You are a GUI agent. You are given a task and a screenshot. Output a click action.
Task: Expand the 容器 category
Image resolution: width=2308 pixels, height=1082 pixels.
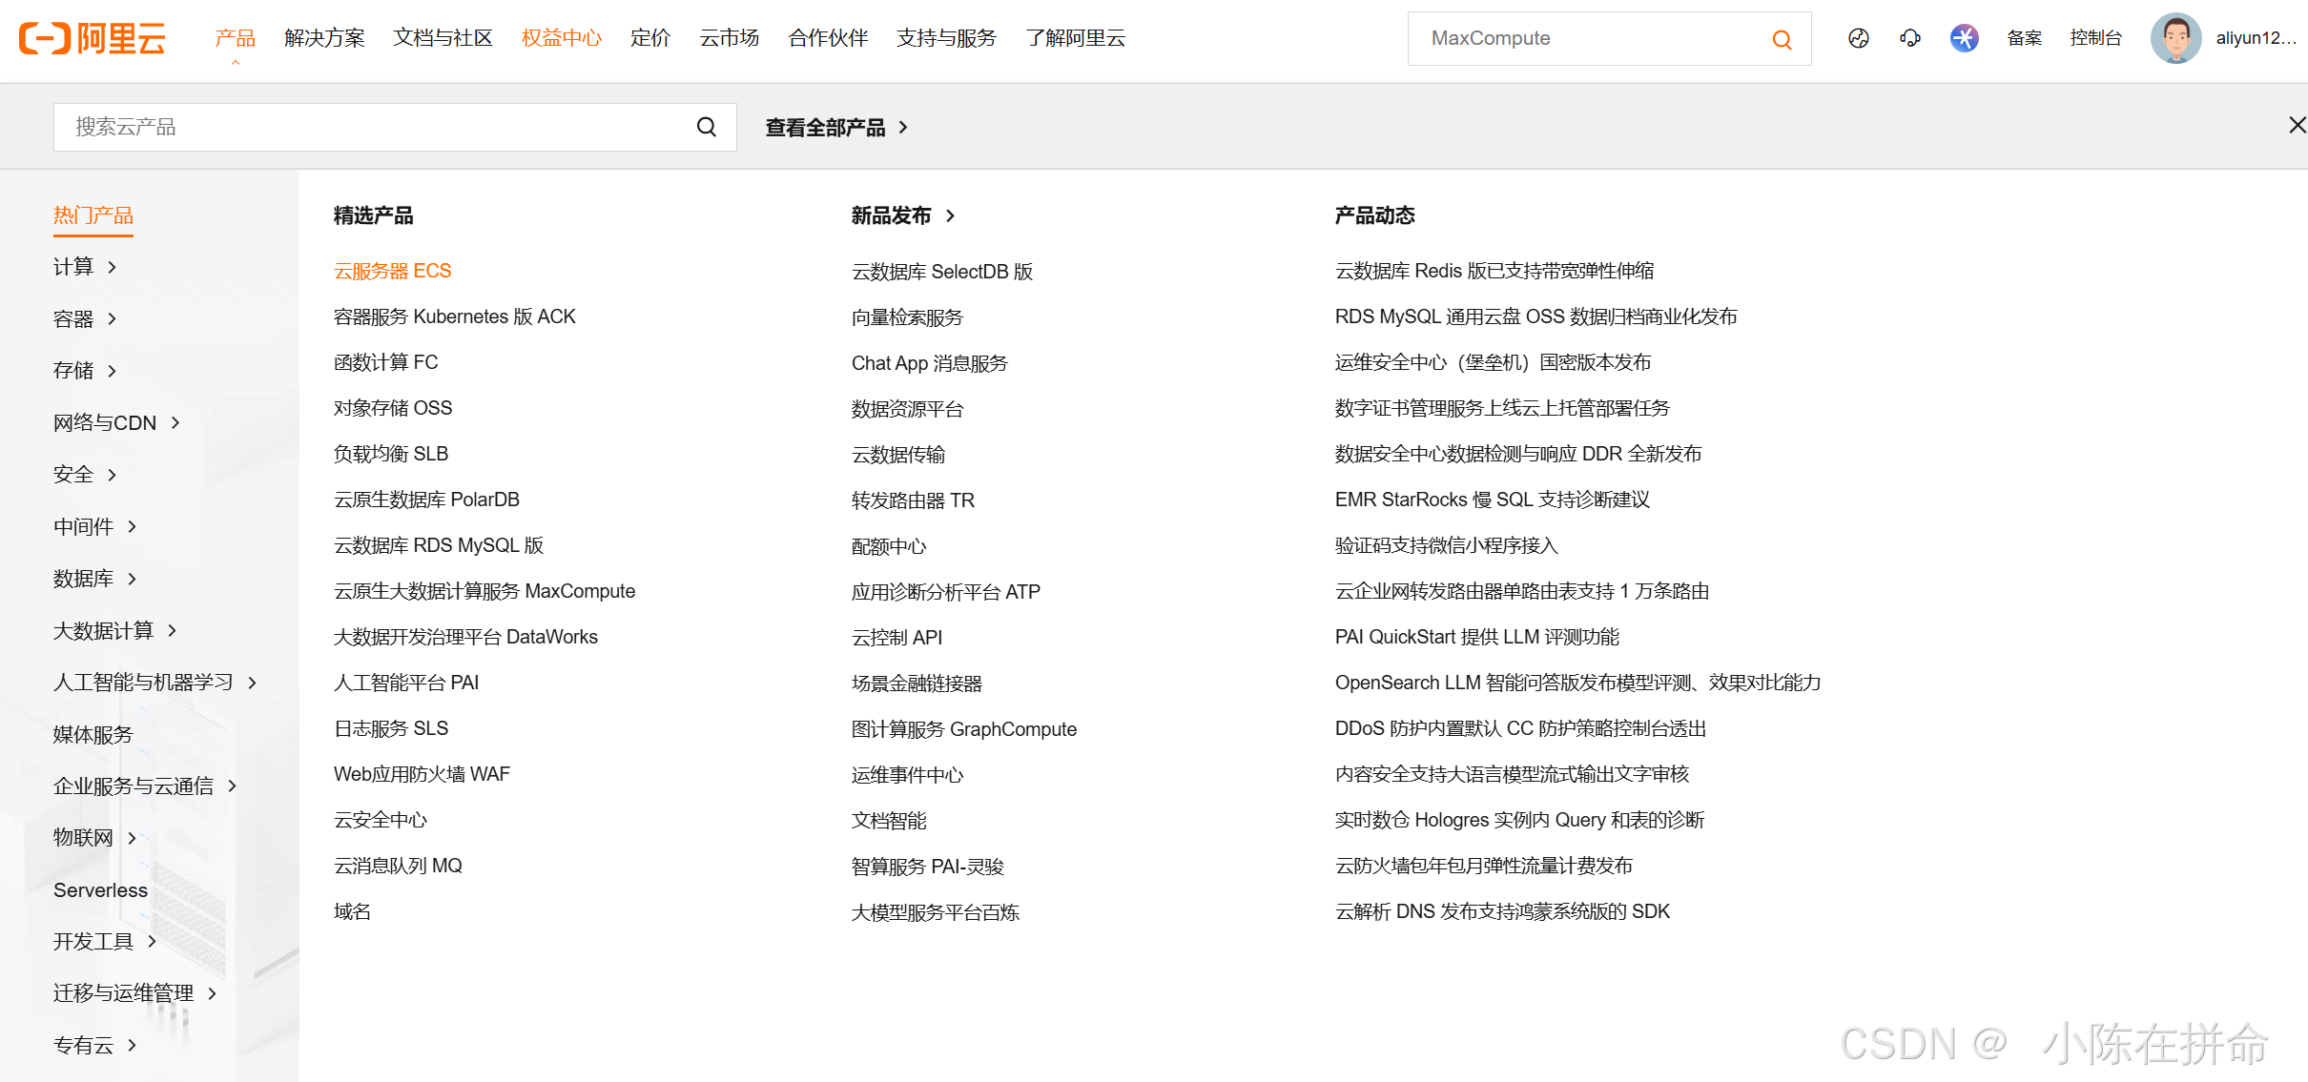84,319
